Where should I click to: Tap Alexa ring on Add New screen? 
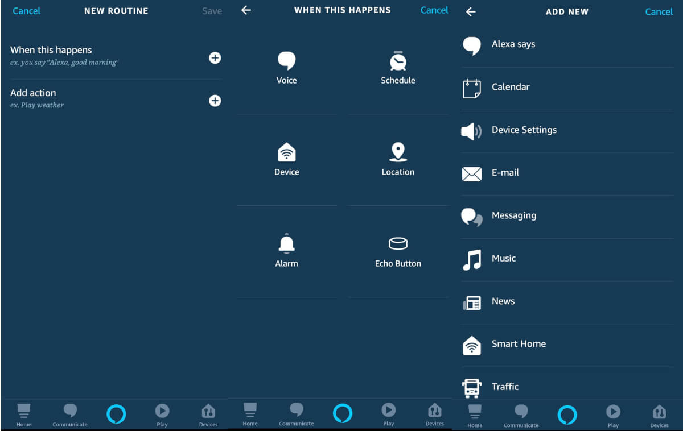click(567, 415)
